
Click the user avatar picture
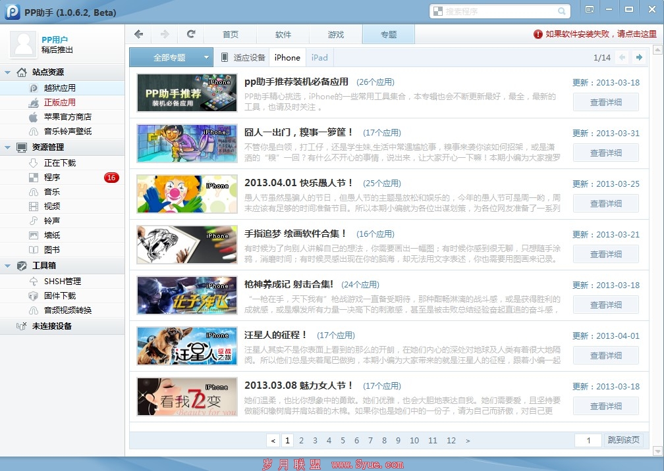tap(23, 44)
